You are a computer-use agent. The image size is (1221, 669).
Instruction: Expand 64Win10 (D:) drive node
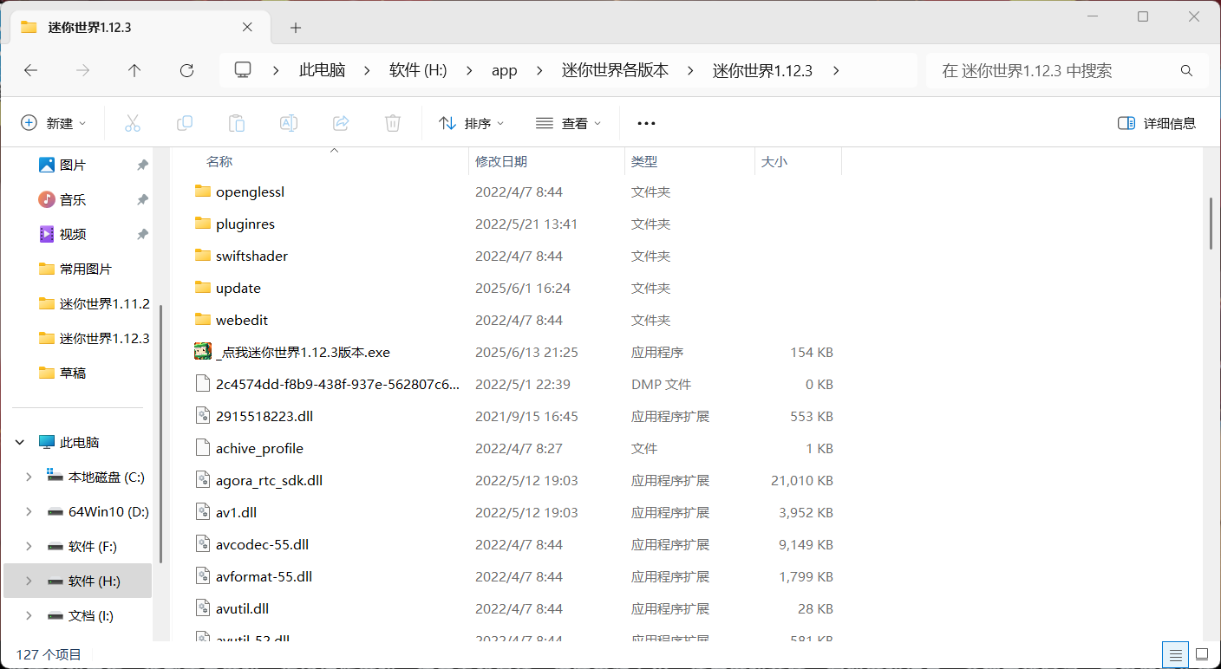29,511
